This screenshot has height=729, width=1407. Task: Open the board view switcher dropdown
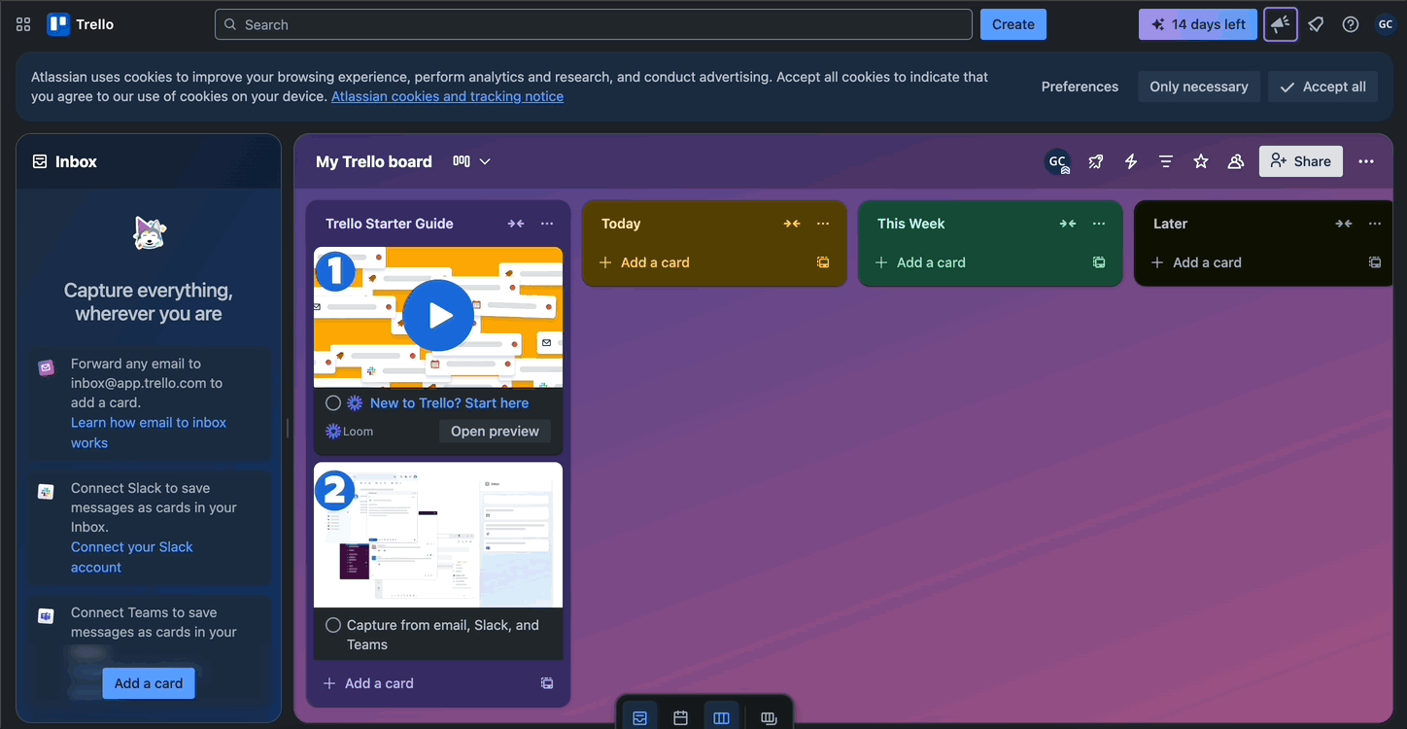(472, 161)
